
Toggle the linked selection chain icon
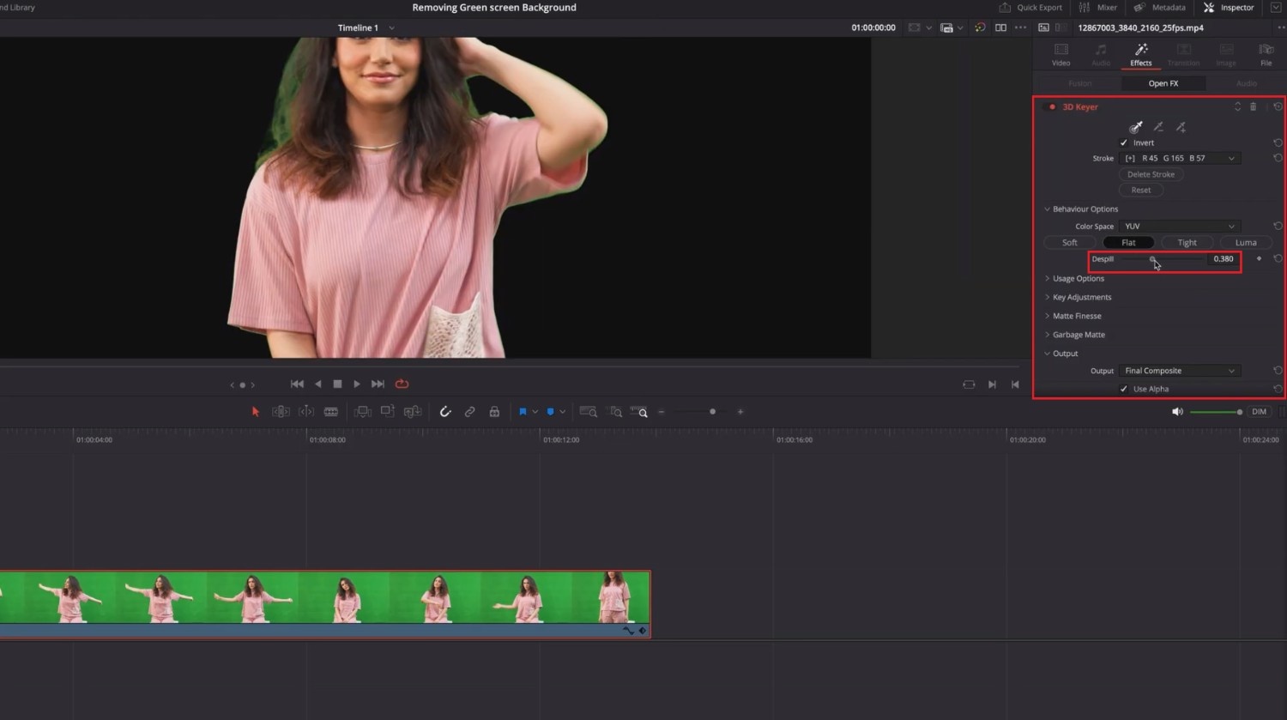(x=470, y=412)
